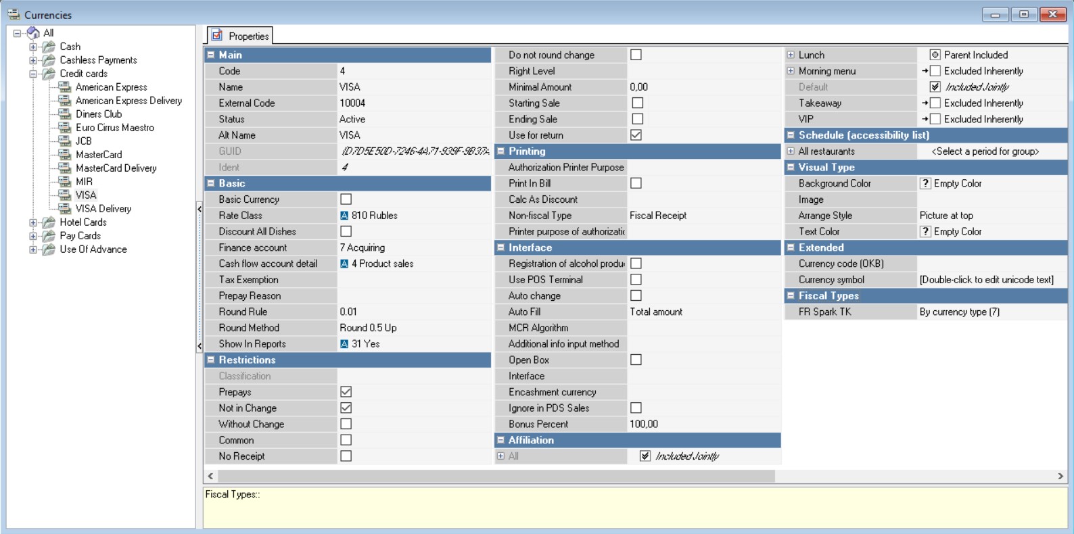This screenshot has height=534, width=1074.
Task: Enable the Basic Currency checkbox
Action: coord(346,199)
